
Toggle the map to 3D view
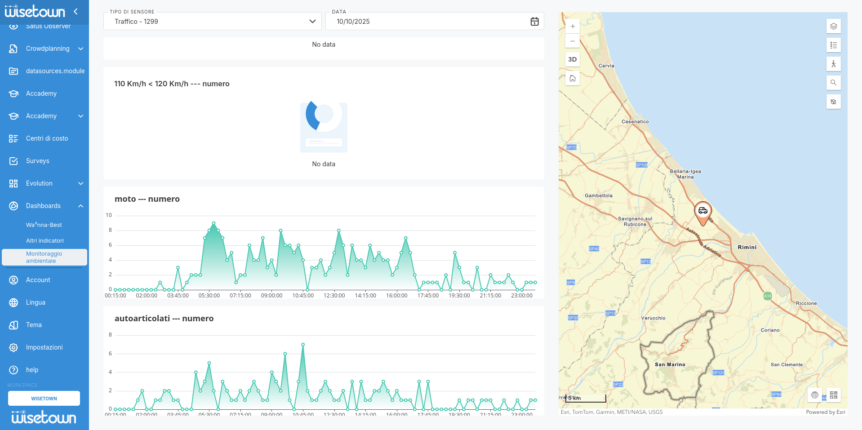pyautogui.click(x=572, y=59)
